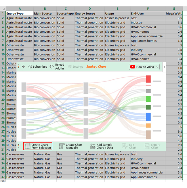Click the Energy Type header cell
The height and width of the screenshot is (188, 187).
tap(20, 13)
